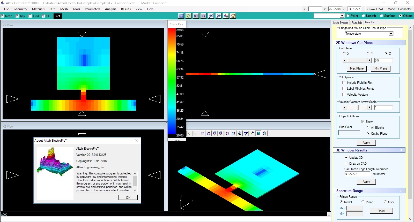This screenshot has height=222, width=414.
Task: Click the right pan triangle in XY View
Action: (x=154, y=99)
